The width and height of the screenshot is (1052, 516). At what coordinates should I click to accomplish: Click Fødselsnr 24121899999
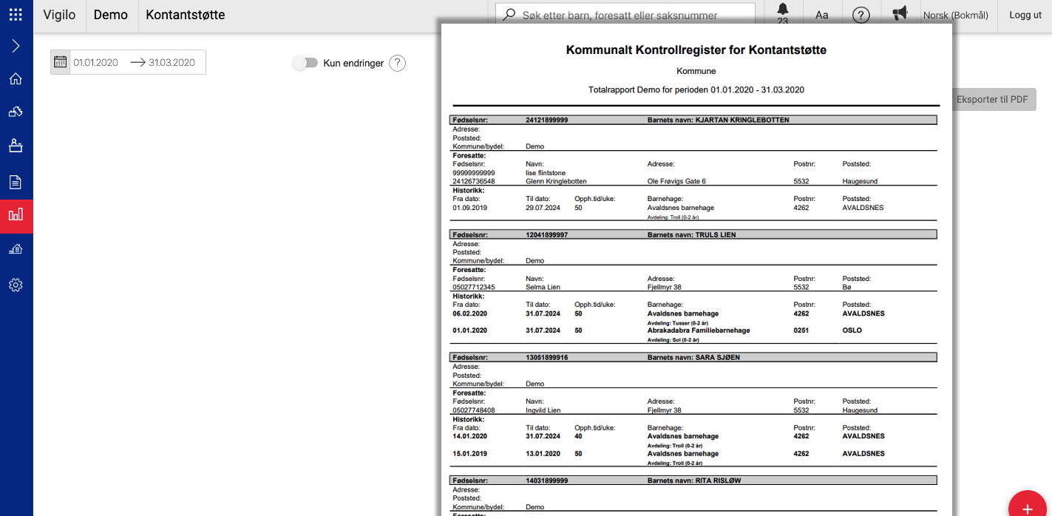[x=547, y=120]
